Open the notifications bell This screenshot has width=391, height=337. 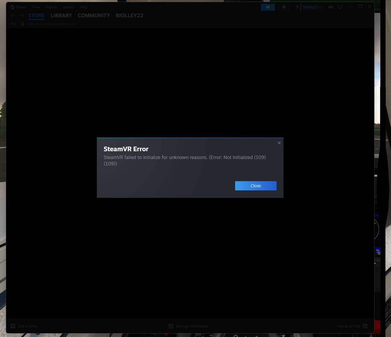284,7
